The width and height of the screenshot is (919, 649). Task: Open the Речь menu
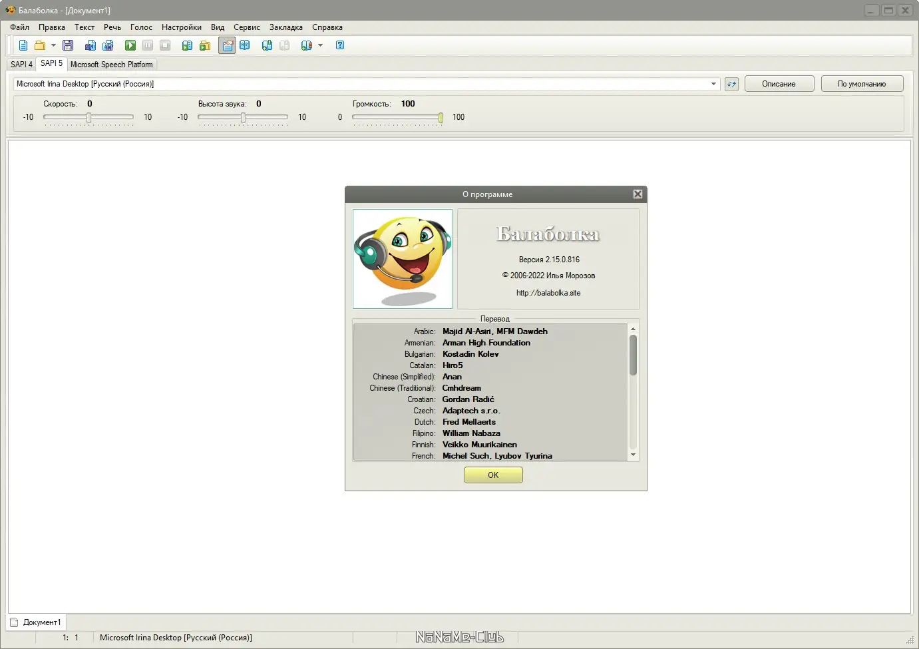tap(112, 27)
